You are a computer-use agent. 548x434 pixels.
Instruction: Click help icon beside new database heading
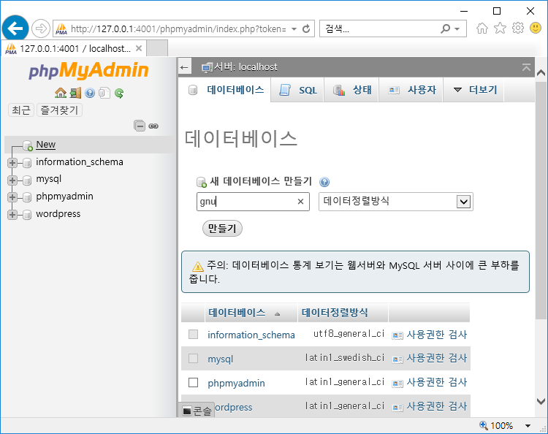(324, 182)
